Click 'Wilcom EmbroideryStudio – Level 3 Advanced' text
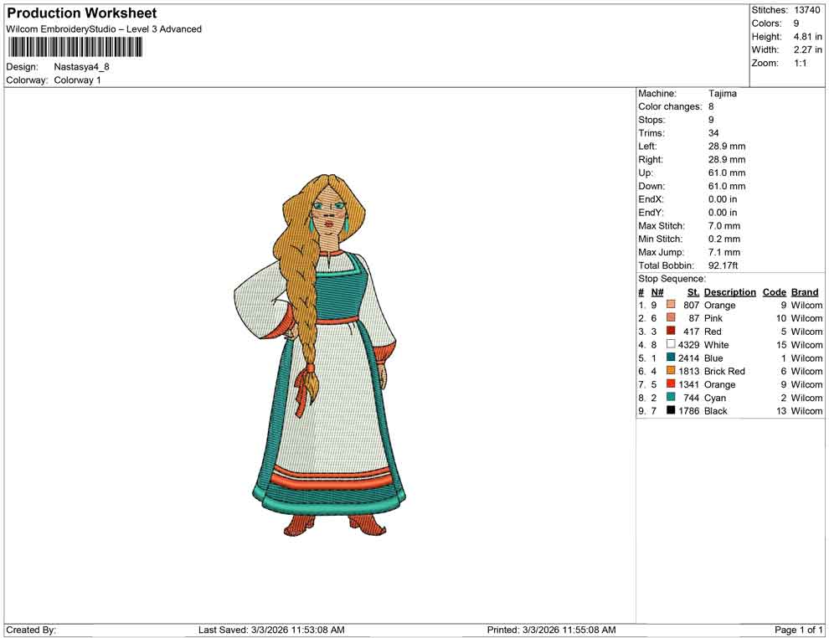Image resolution: width=829 pixels, height=638 pixels. coord(104,29)
